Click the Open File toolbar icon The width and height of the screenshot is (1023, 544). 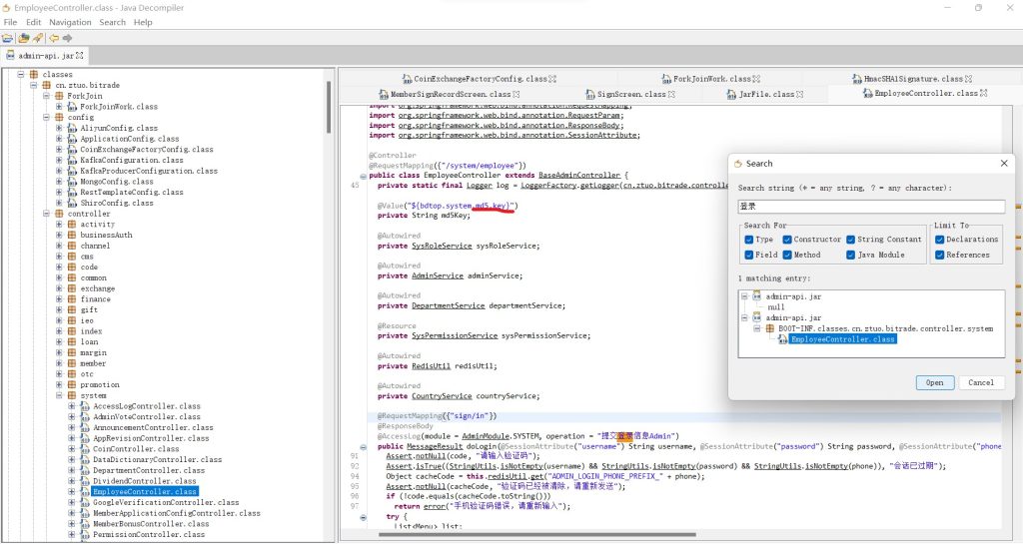click(x=8, y=38)
